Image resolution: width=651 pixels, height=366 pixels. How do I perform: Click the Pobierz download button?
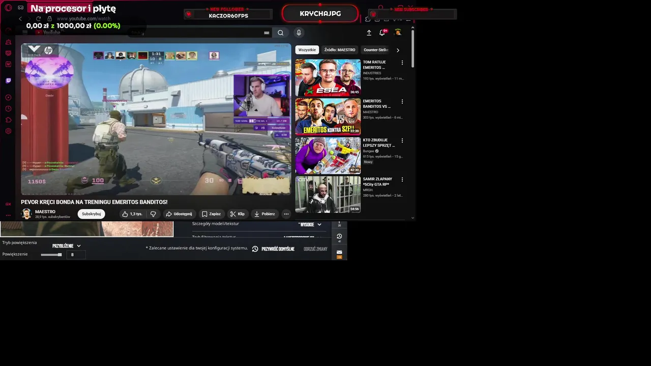pyautogui.click(x=264, y=214)
